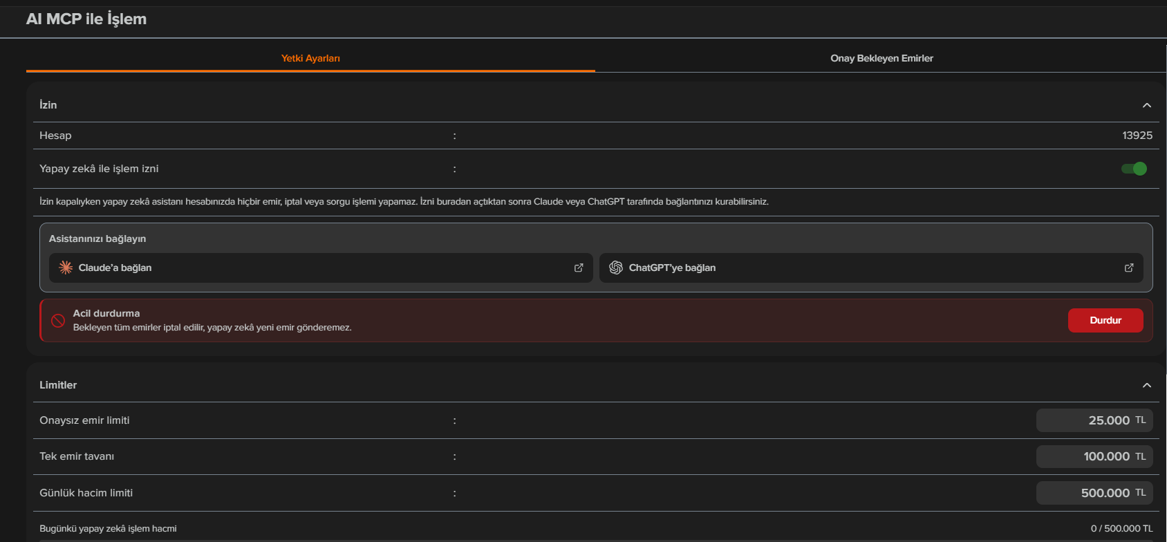Open external link icon beside ChatGPT'ye bağlan
This screenshot has width=1167, height=542.
1129,268
